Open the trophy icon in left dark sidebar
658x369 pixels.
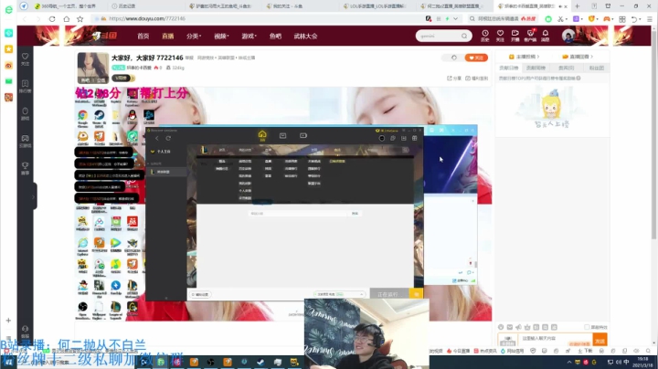point(26,168)
